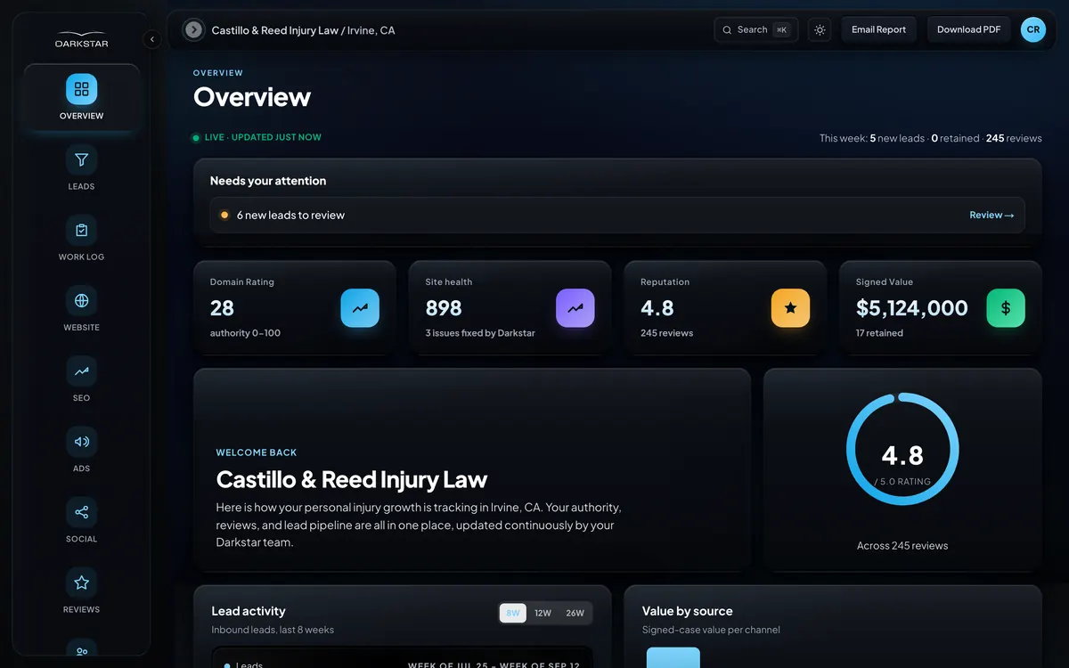Select the 26W range in Lead activity
The image size is (1069, 668).
pyautogui.click(x=575, y=613)
